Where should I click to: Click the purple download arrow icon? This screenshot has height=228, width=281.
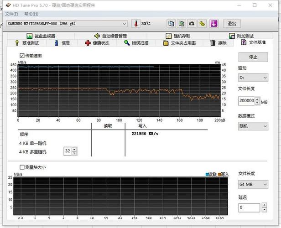pos(214,23)
